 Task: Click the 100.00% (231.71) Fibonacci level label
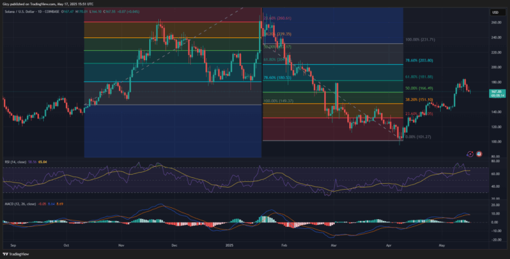click(420, 40)
